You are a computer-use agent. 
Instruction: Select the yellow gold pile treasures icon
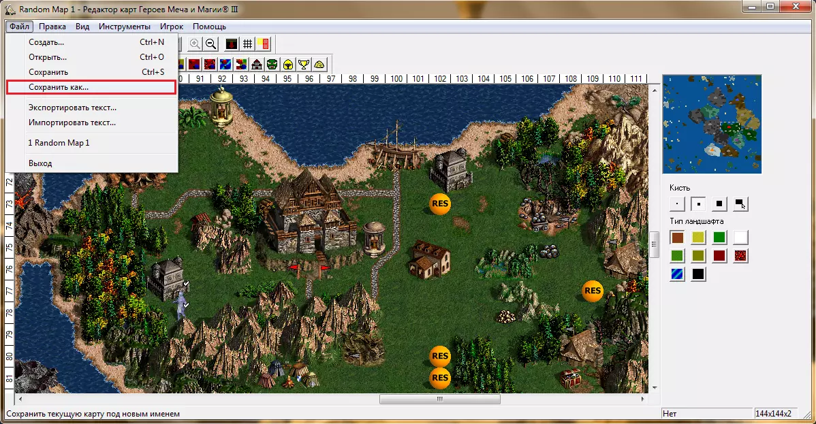pos(319,65)
